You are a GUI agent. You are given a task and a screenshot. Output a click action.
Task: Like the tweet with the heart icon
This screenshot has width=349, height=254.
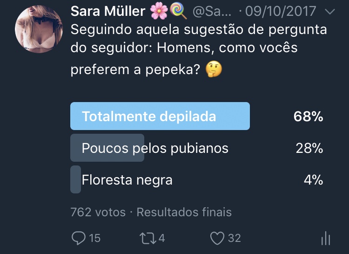coord(217,238)
